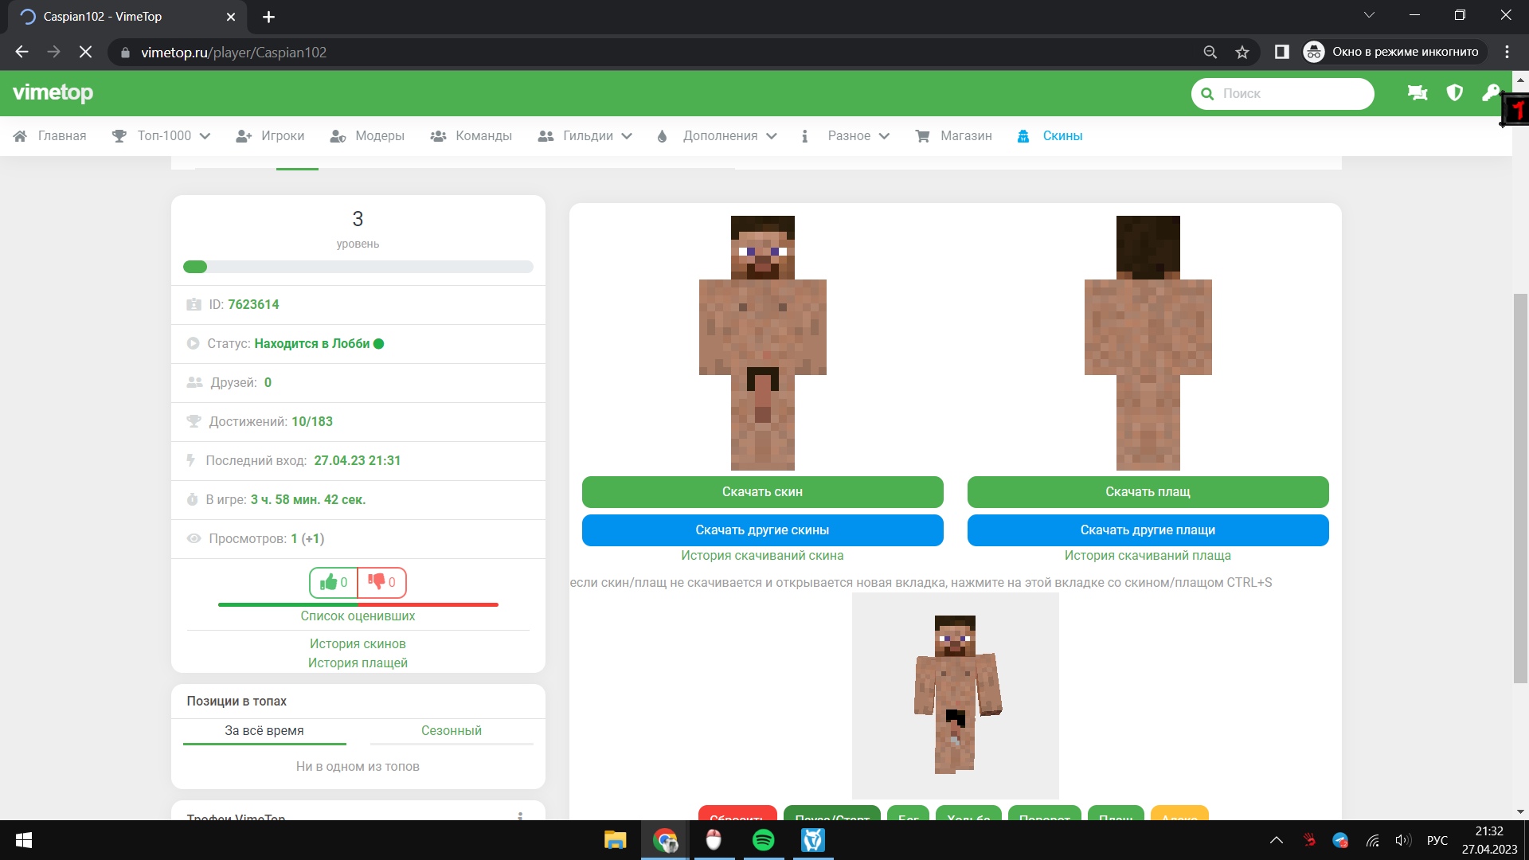1529x860 pixels.
Task: Open the Скины menu item
Action: coord(1062,136)
